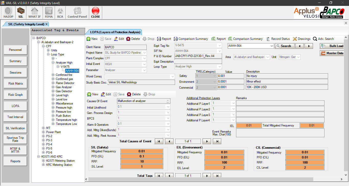Open the Reports section

(15, 161)
